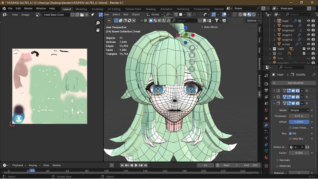
Task: Invert the vertex group influence arrow
Action: 307,147
